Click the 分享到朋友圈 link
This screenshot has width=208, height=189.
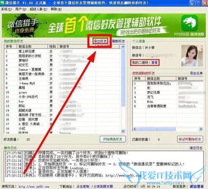[x=103, y=187]
